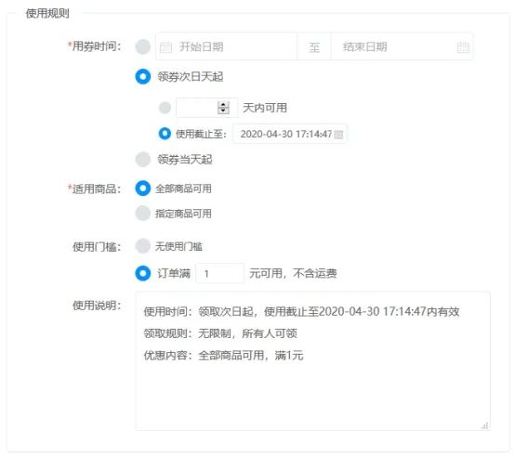This screenshot has height=456, width=515.
Task: Click the 使用规则 section title
Action: point(47,13)
